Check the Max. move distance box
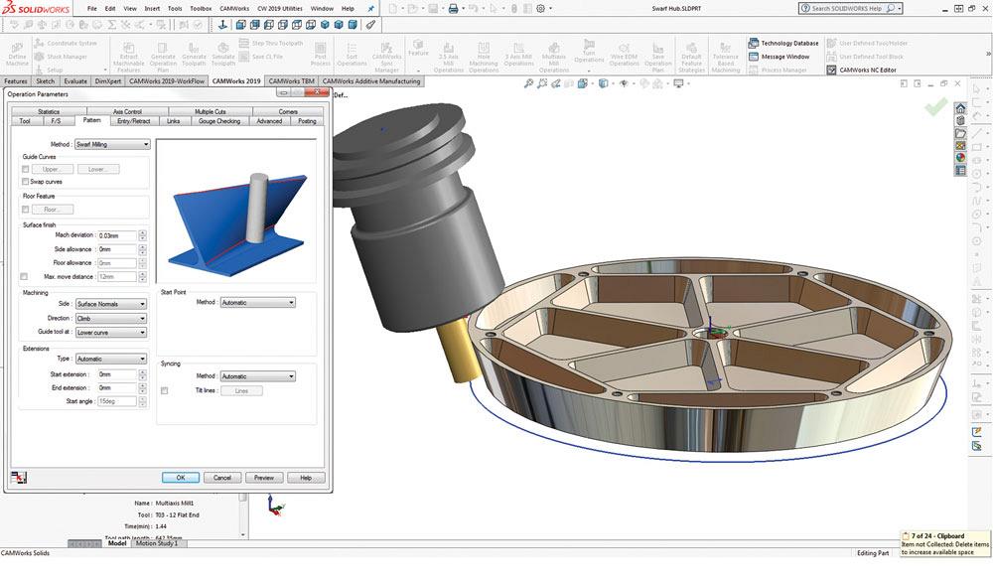Screen dimensions: 993x584 tap(23, 275)
